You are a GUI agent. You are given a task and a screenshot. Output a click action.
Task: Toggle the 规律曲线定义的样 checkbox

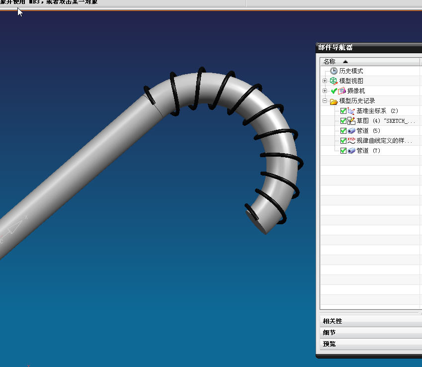coord(343,141)
